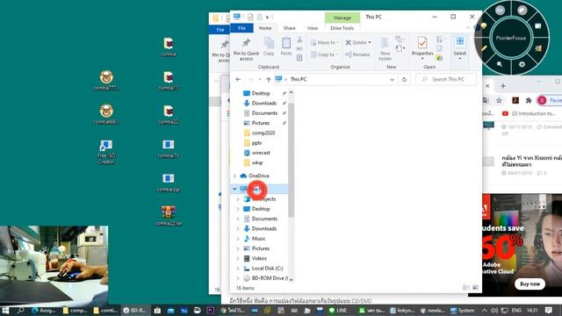Click the New folder icon
Image resolution: width=562 pixels, height=316 pixels.
pyautogui.click(x=385, y=43)
